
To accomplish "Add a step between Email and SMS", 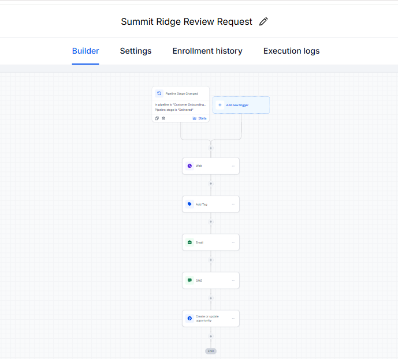I will coord(211,260).
